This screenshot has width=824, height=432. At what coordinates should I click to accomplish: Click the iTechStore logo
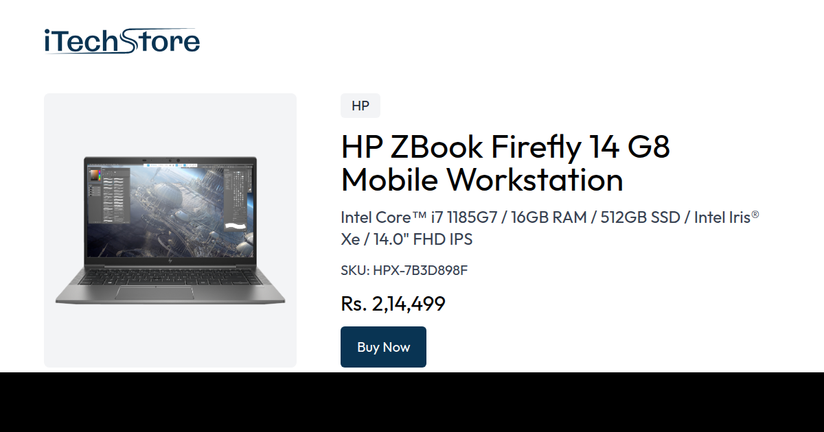point(122,41)
